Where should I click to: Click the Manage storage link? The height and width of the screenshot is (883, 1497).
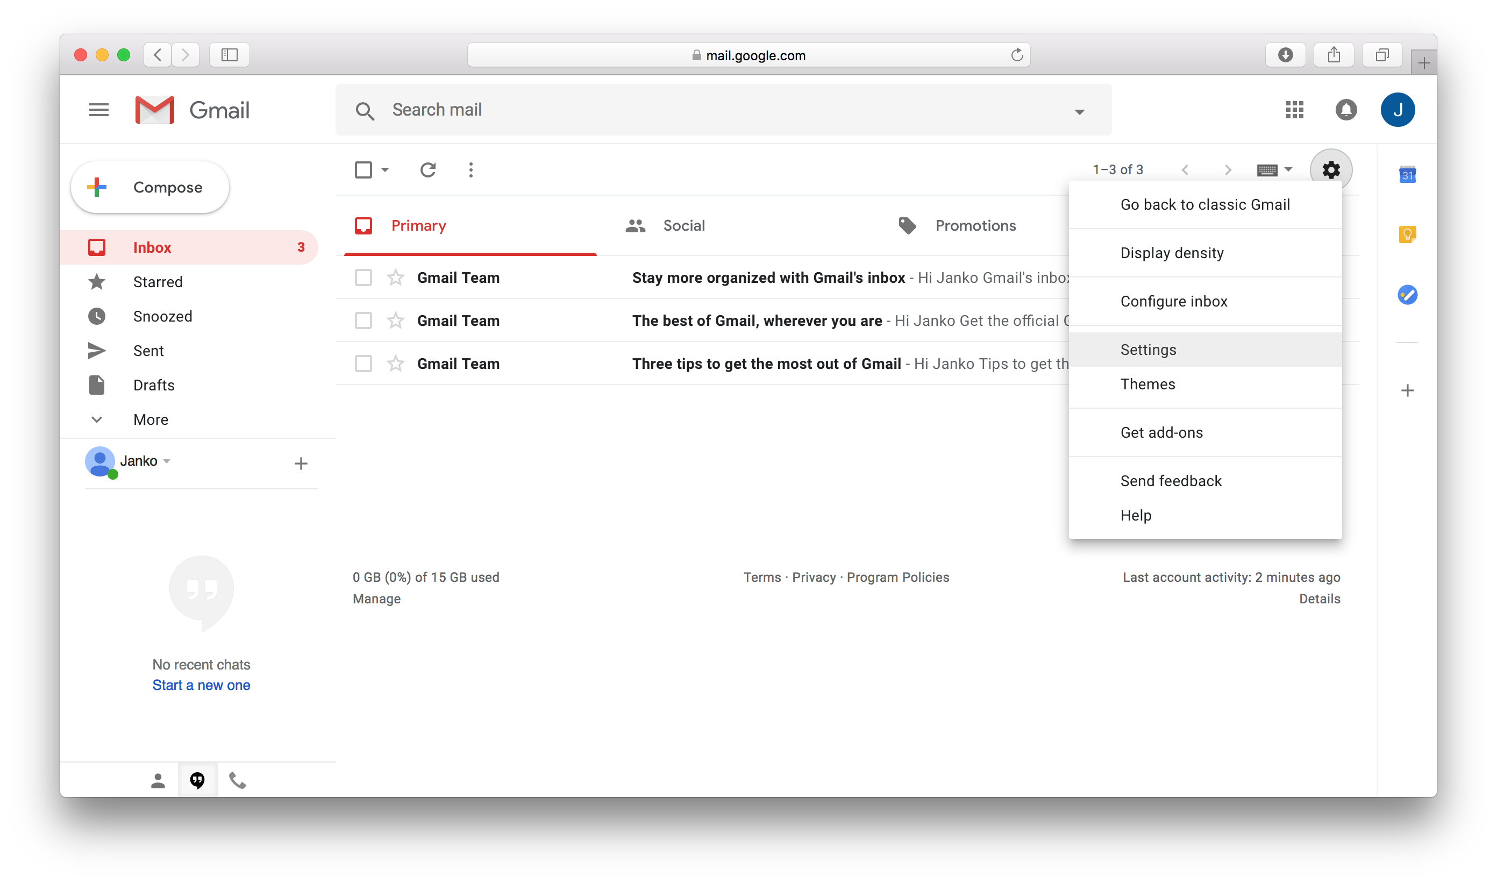[x=376, y=599]
